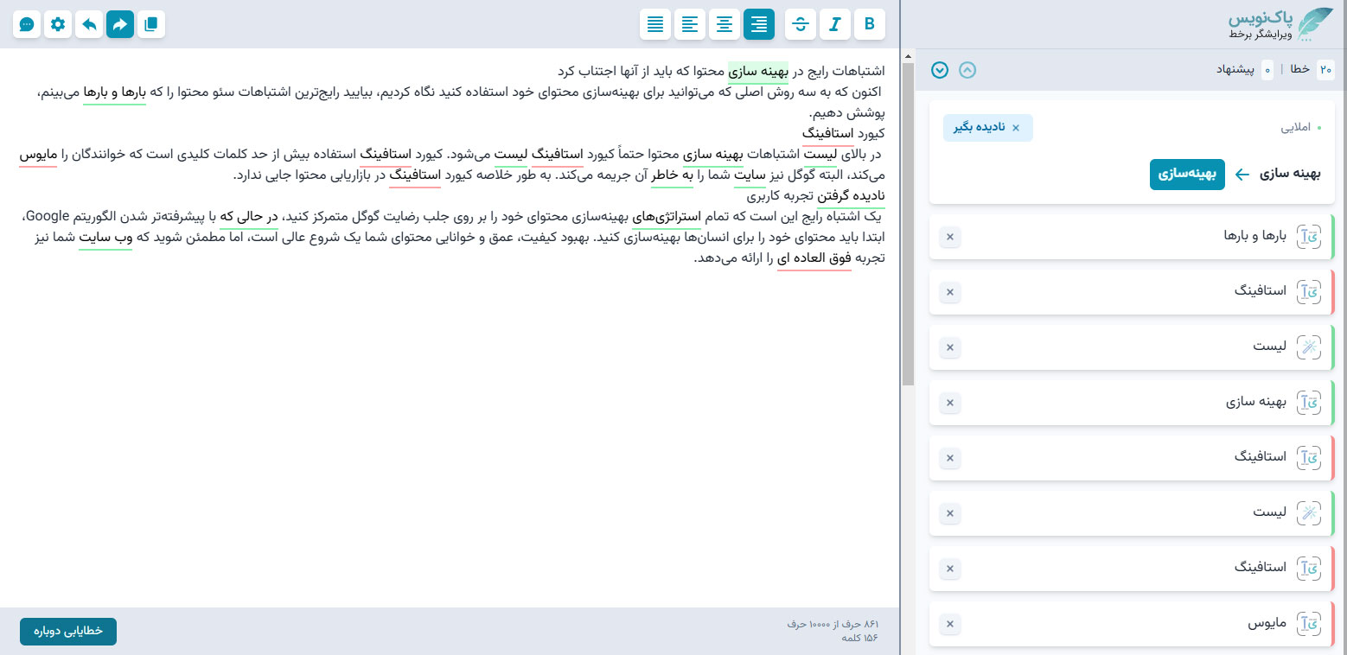Screen dimensions: 1347x655
Task: Open the مایوس error card
Action: point(1132,624)
